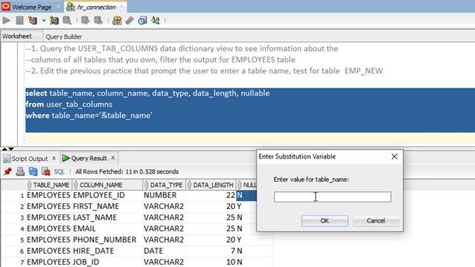Click Cancel in the Enter Substitution Variable dialog
Image resolution: width=475 pixels, height=267 pixels.
[376, 221]
